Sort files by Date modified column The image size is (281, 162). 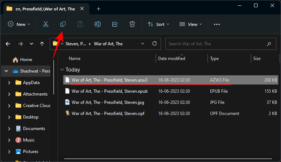coord(171,59)
